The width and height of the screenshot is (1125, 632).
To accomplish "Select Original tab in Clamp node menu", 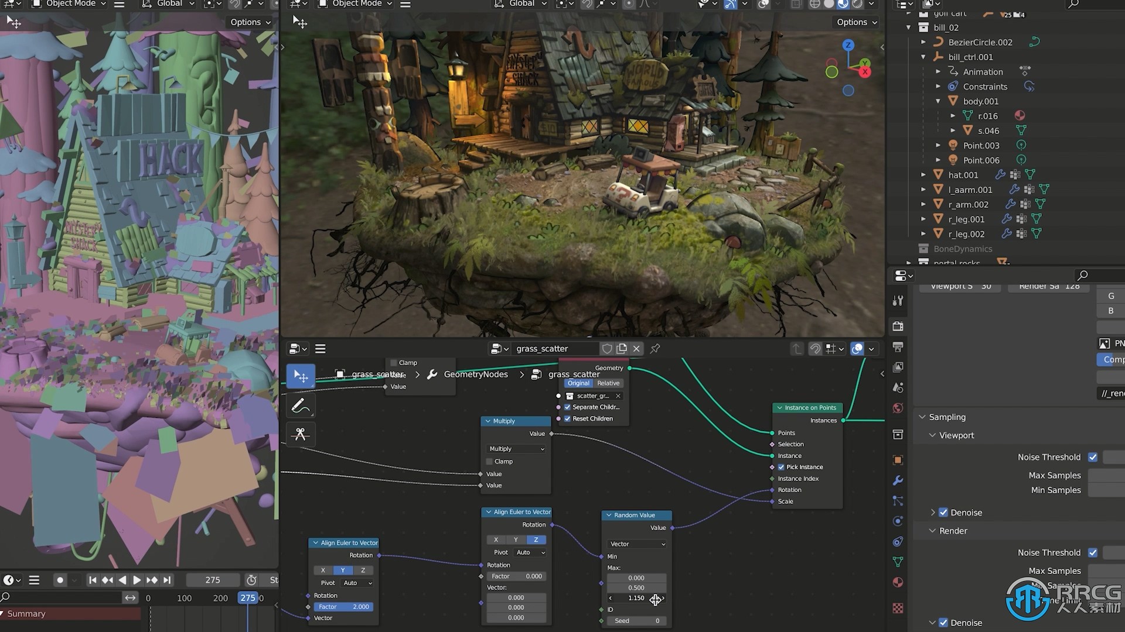I will point(579,383).
